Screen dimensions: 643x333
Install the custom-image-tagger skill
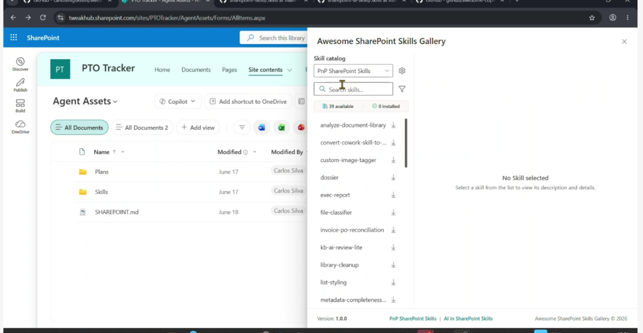tap(393, 160)
